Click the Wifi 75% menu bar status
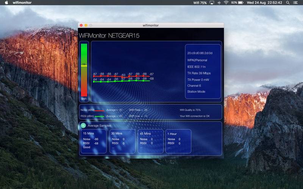Viewport: 303px width, 189px height. [200, 3]
